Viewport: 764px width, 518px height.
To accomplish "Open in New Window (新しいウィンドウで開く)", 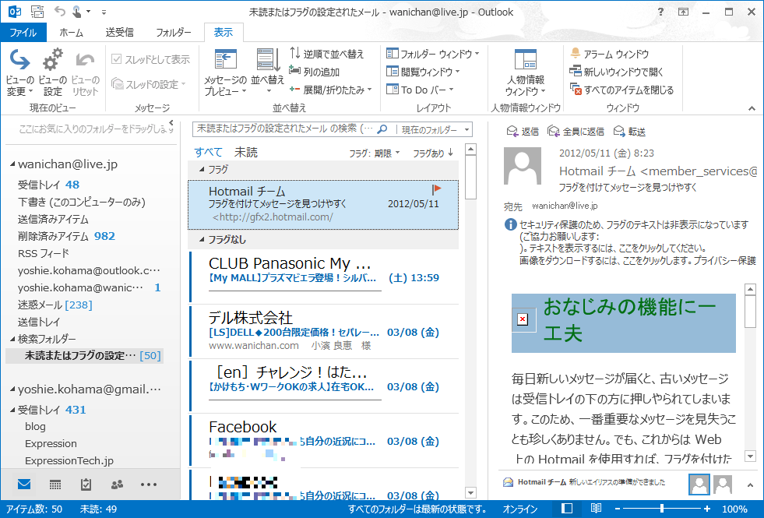I will point(616,72).
